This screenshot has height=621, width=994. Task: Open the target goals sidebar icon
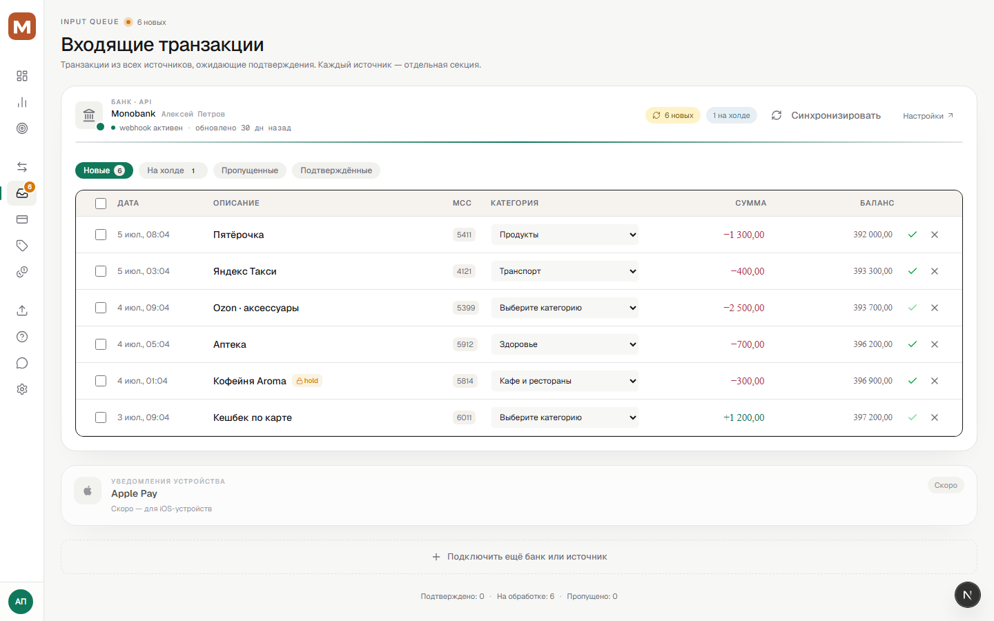click(x=22, y=128)
